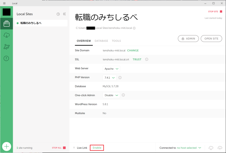Click TRUST for SSL certificate
Viewport: 226px width, 153px height.
(137, 59)
